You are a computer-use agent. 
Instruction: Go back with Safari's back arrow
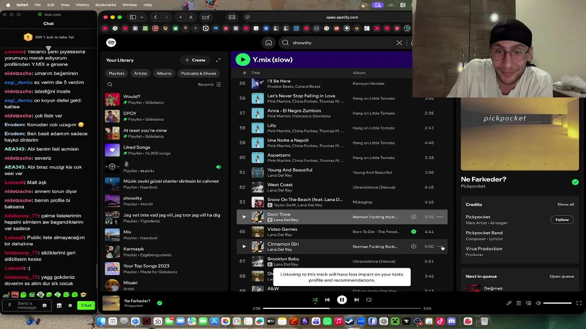(x=156, y=17)
